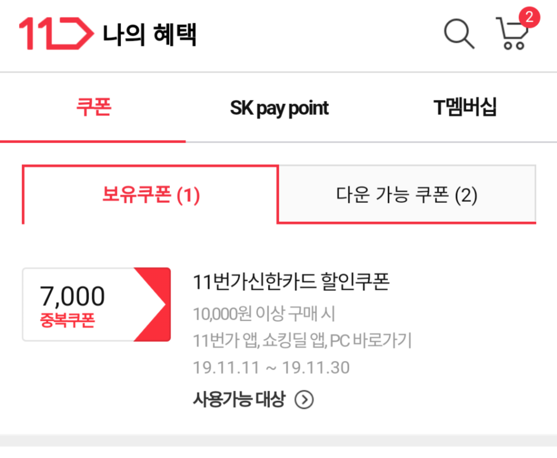Tap the red arrow on the coupon ticket

153,304
